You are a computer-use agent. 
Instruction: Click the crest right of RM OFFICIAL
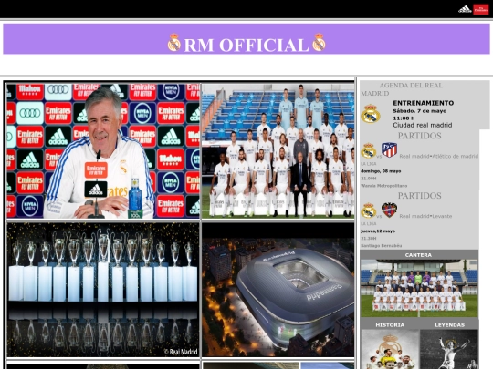319,42
